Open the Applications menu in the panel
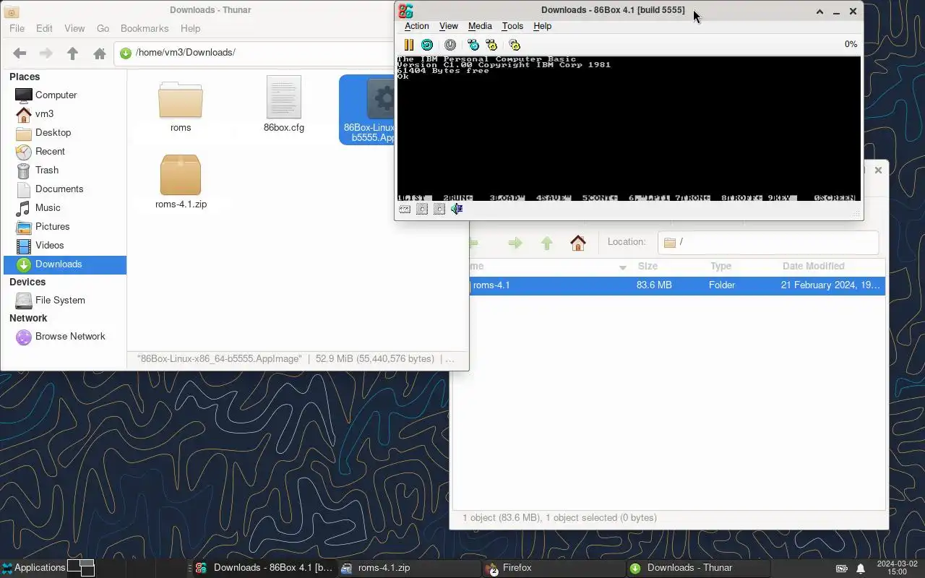Viewport: 925px width, 578px height. pyautogui.click(x=33, y=568)
